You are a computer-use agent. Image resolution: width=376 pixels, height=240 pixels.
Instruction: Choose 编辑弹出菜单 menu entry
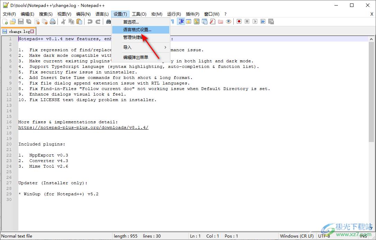pos(141,57)
